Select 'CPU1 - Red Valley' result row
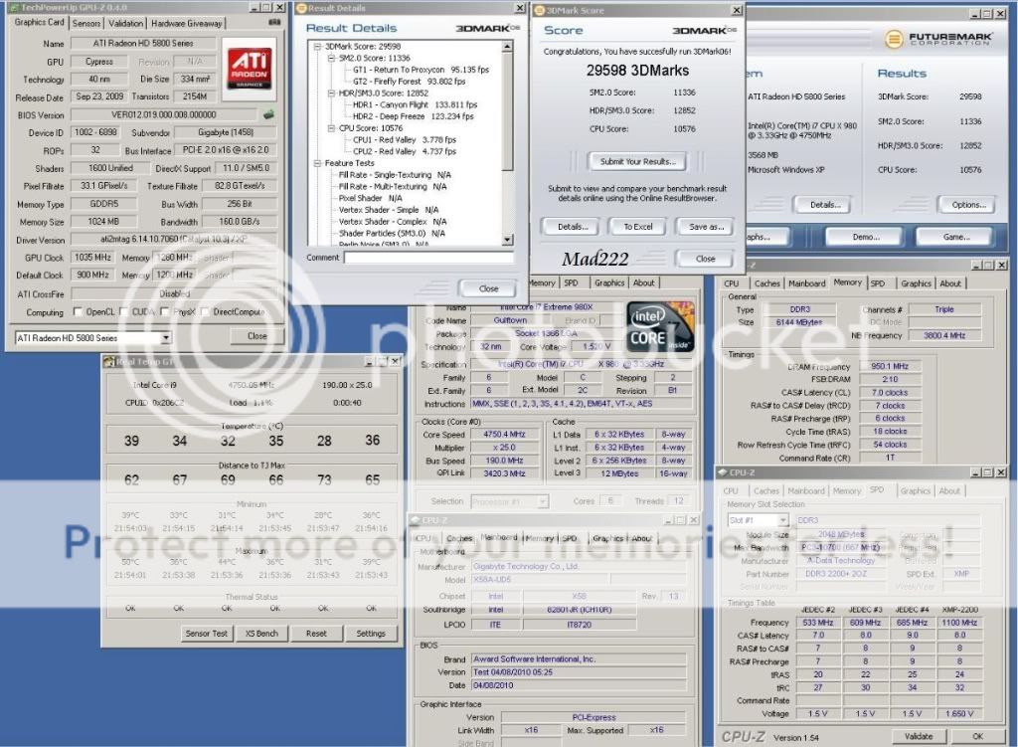Screen dimensions: 1018x747 (x=405, y=140)
